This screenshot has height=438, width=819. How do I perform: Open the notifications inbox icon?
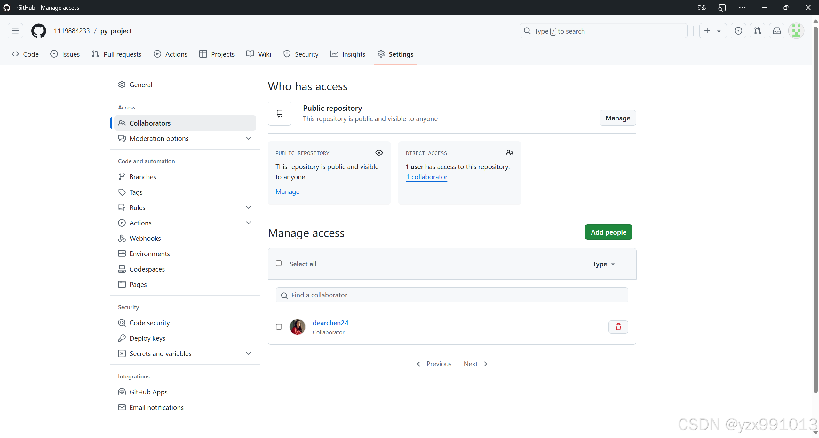tap(776, 31)
